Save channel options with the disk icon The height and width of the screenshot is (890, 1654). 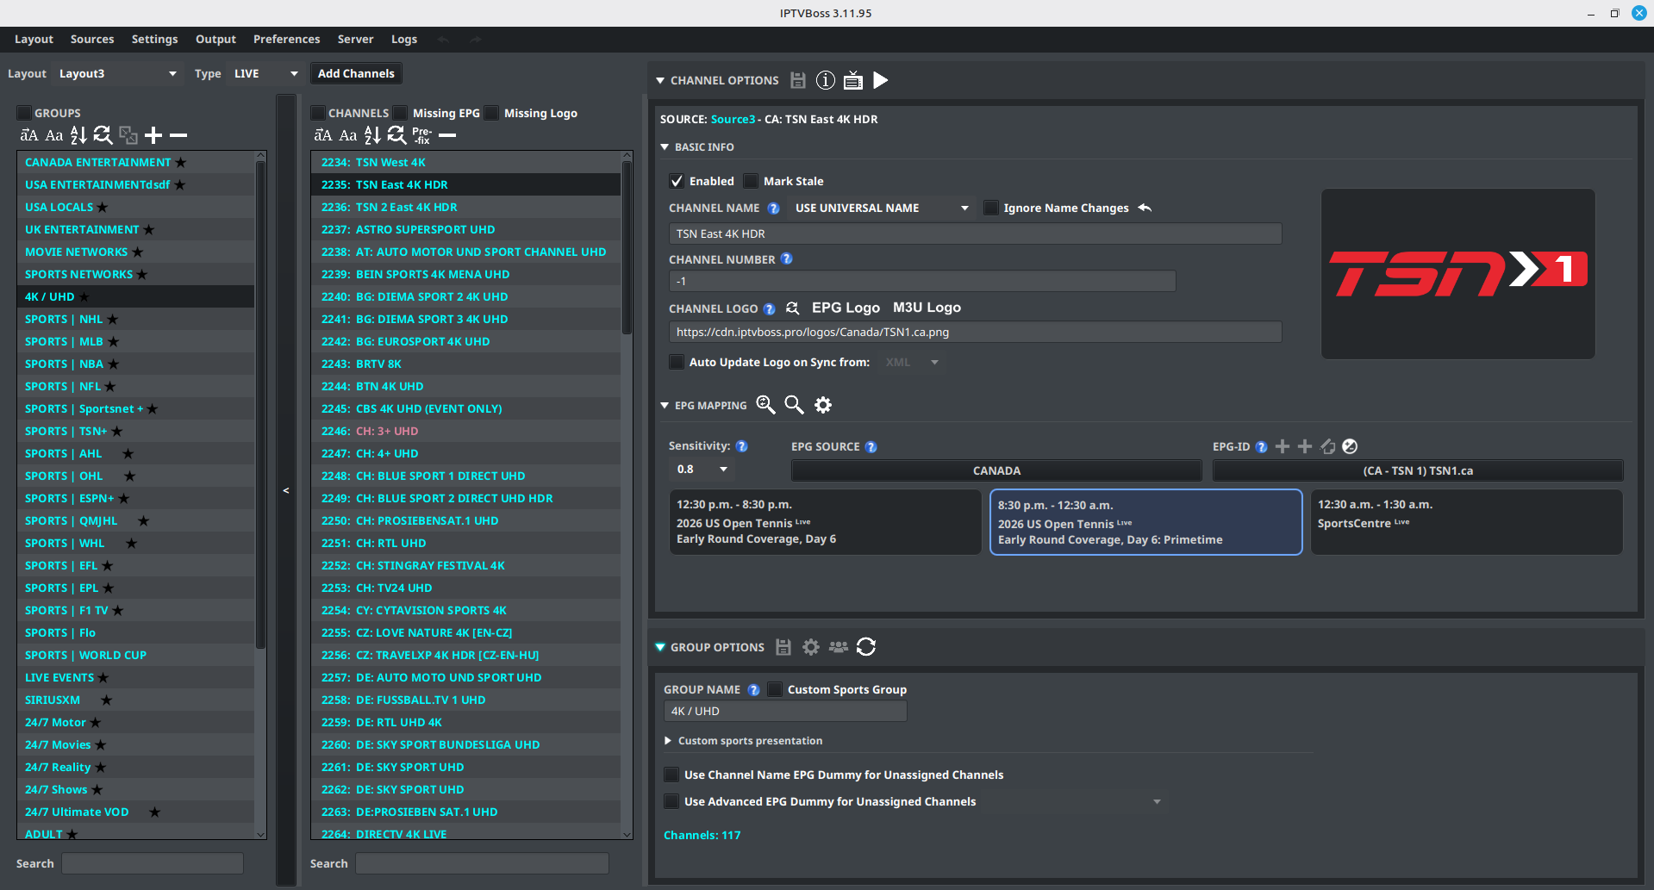click(x=798, y=80)
